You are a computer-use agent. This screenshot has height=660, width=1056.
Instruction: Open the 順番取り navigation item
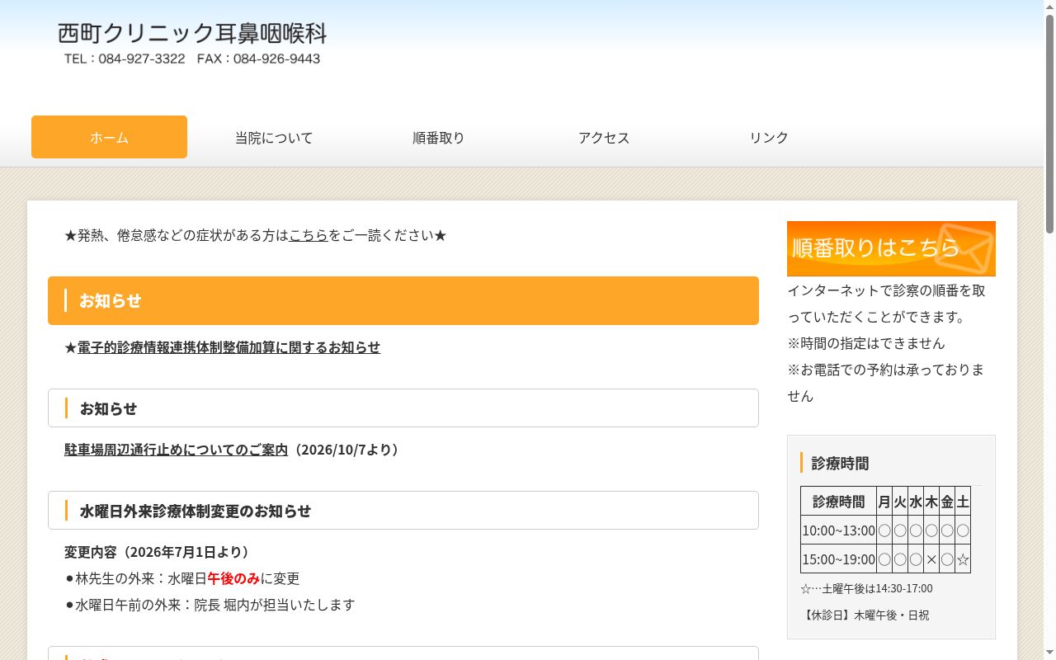(439, 138)
